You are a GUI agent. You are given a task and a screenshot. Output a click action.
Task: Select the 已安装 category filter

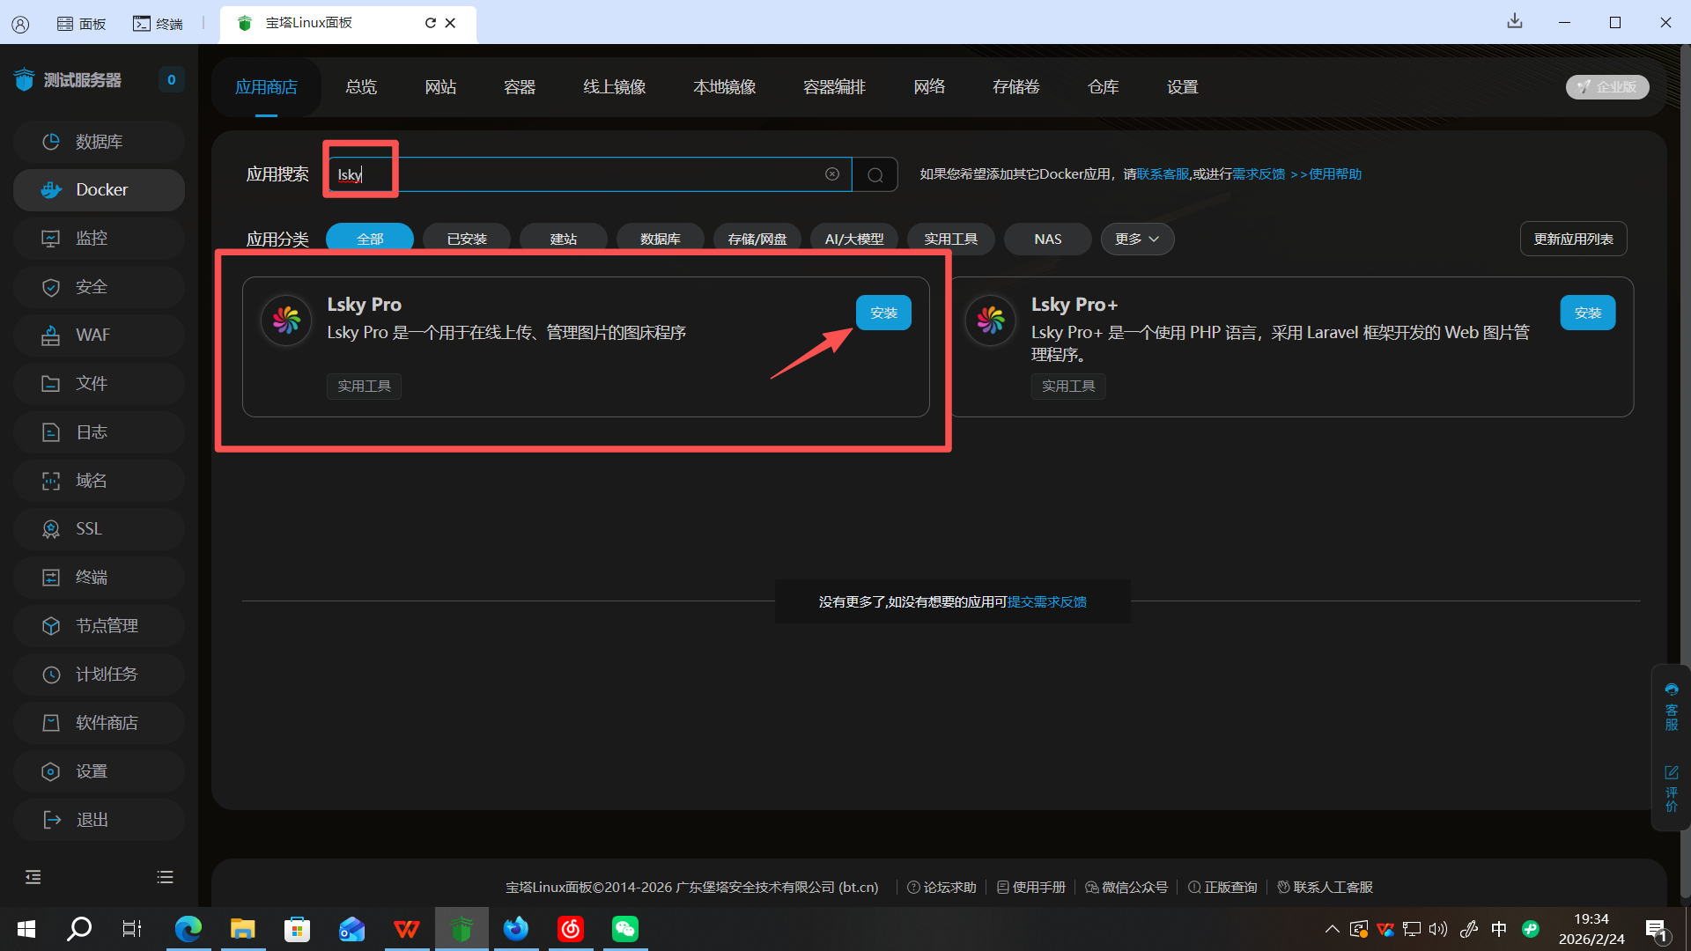466,239
